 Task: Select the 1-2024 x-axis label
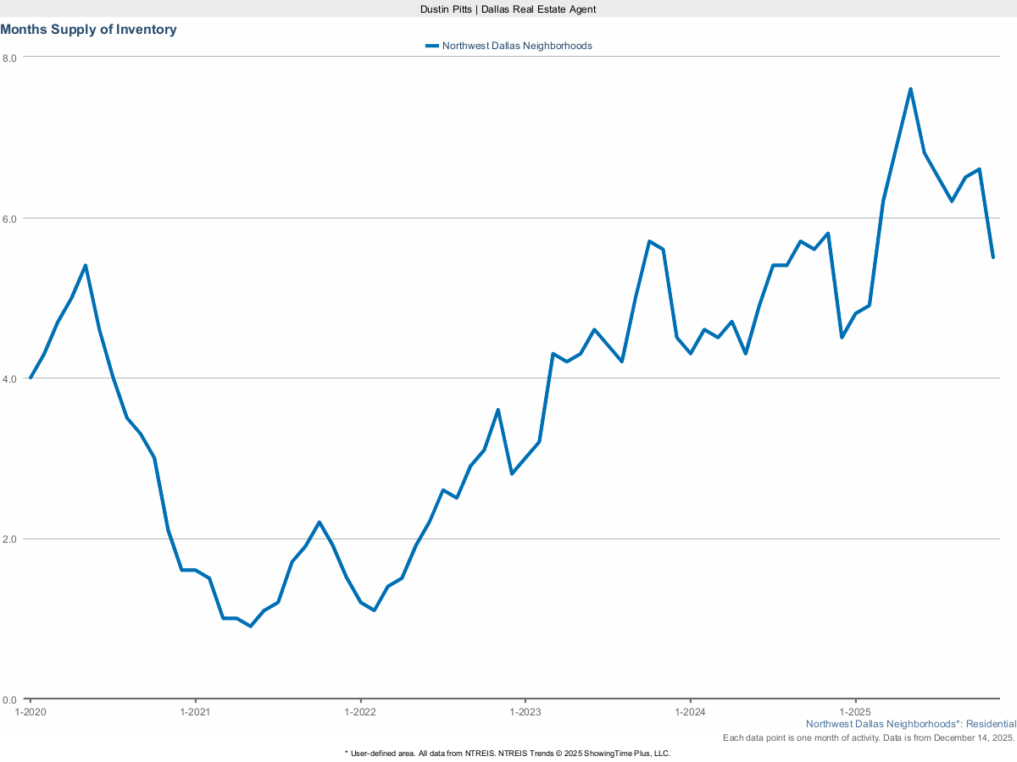[691, 713]
